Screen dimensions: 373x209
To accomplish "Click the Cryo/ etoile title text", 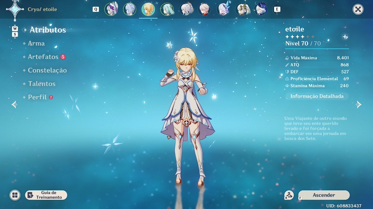I will pyautogui.click(x=42, y=9).
